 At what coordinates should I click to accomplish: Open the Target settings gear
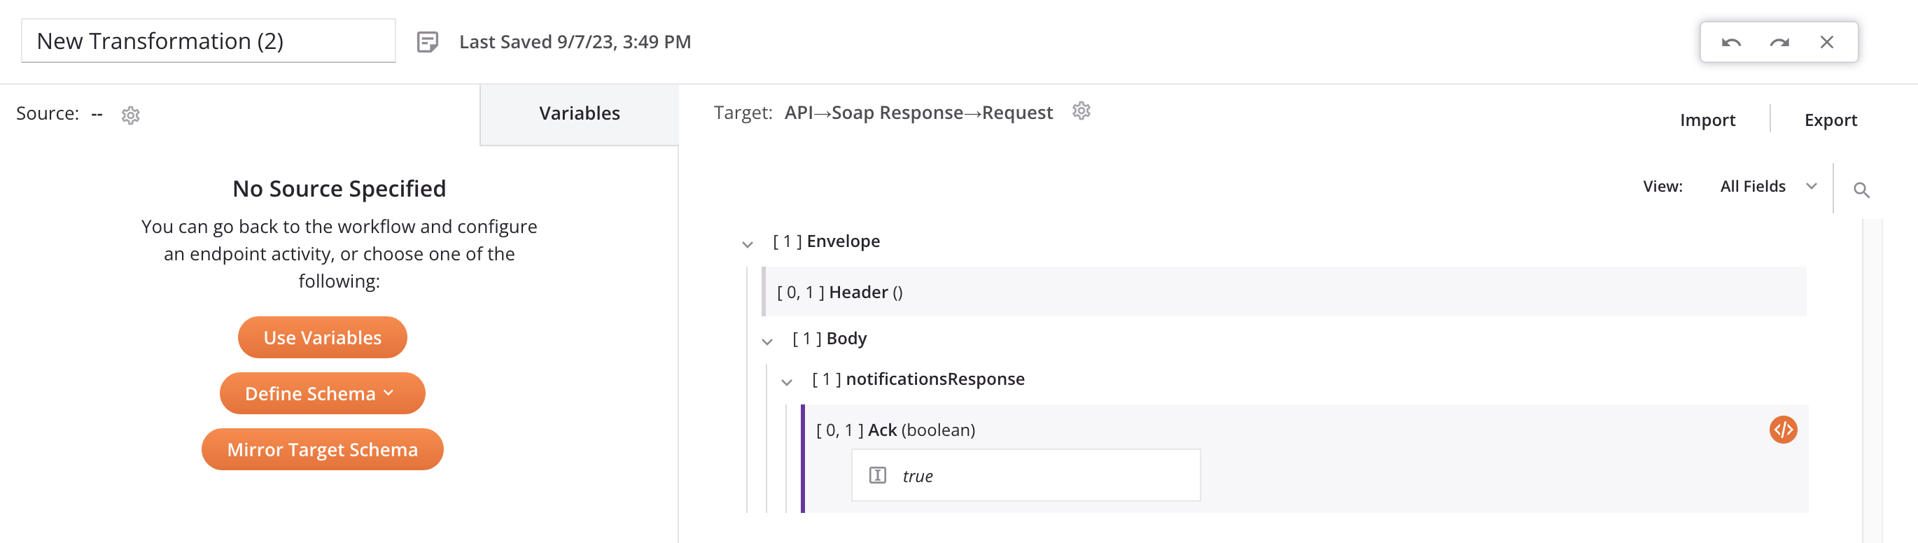pos(1081,111)
